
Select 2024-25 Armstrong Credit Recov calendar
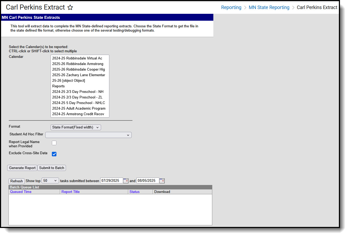coord(80,114)
